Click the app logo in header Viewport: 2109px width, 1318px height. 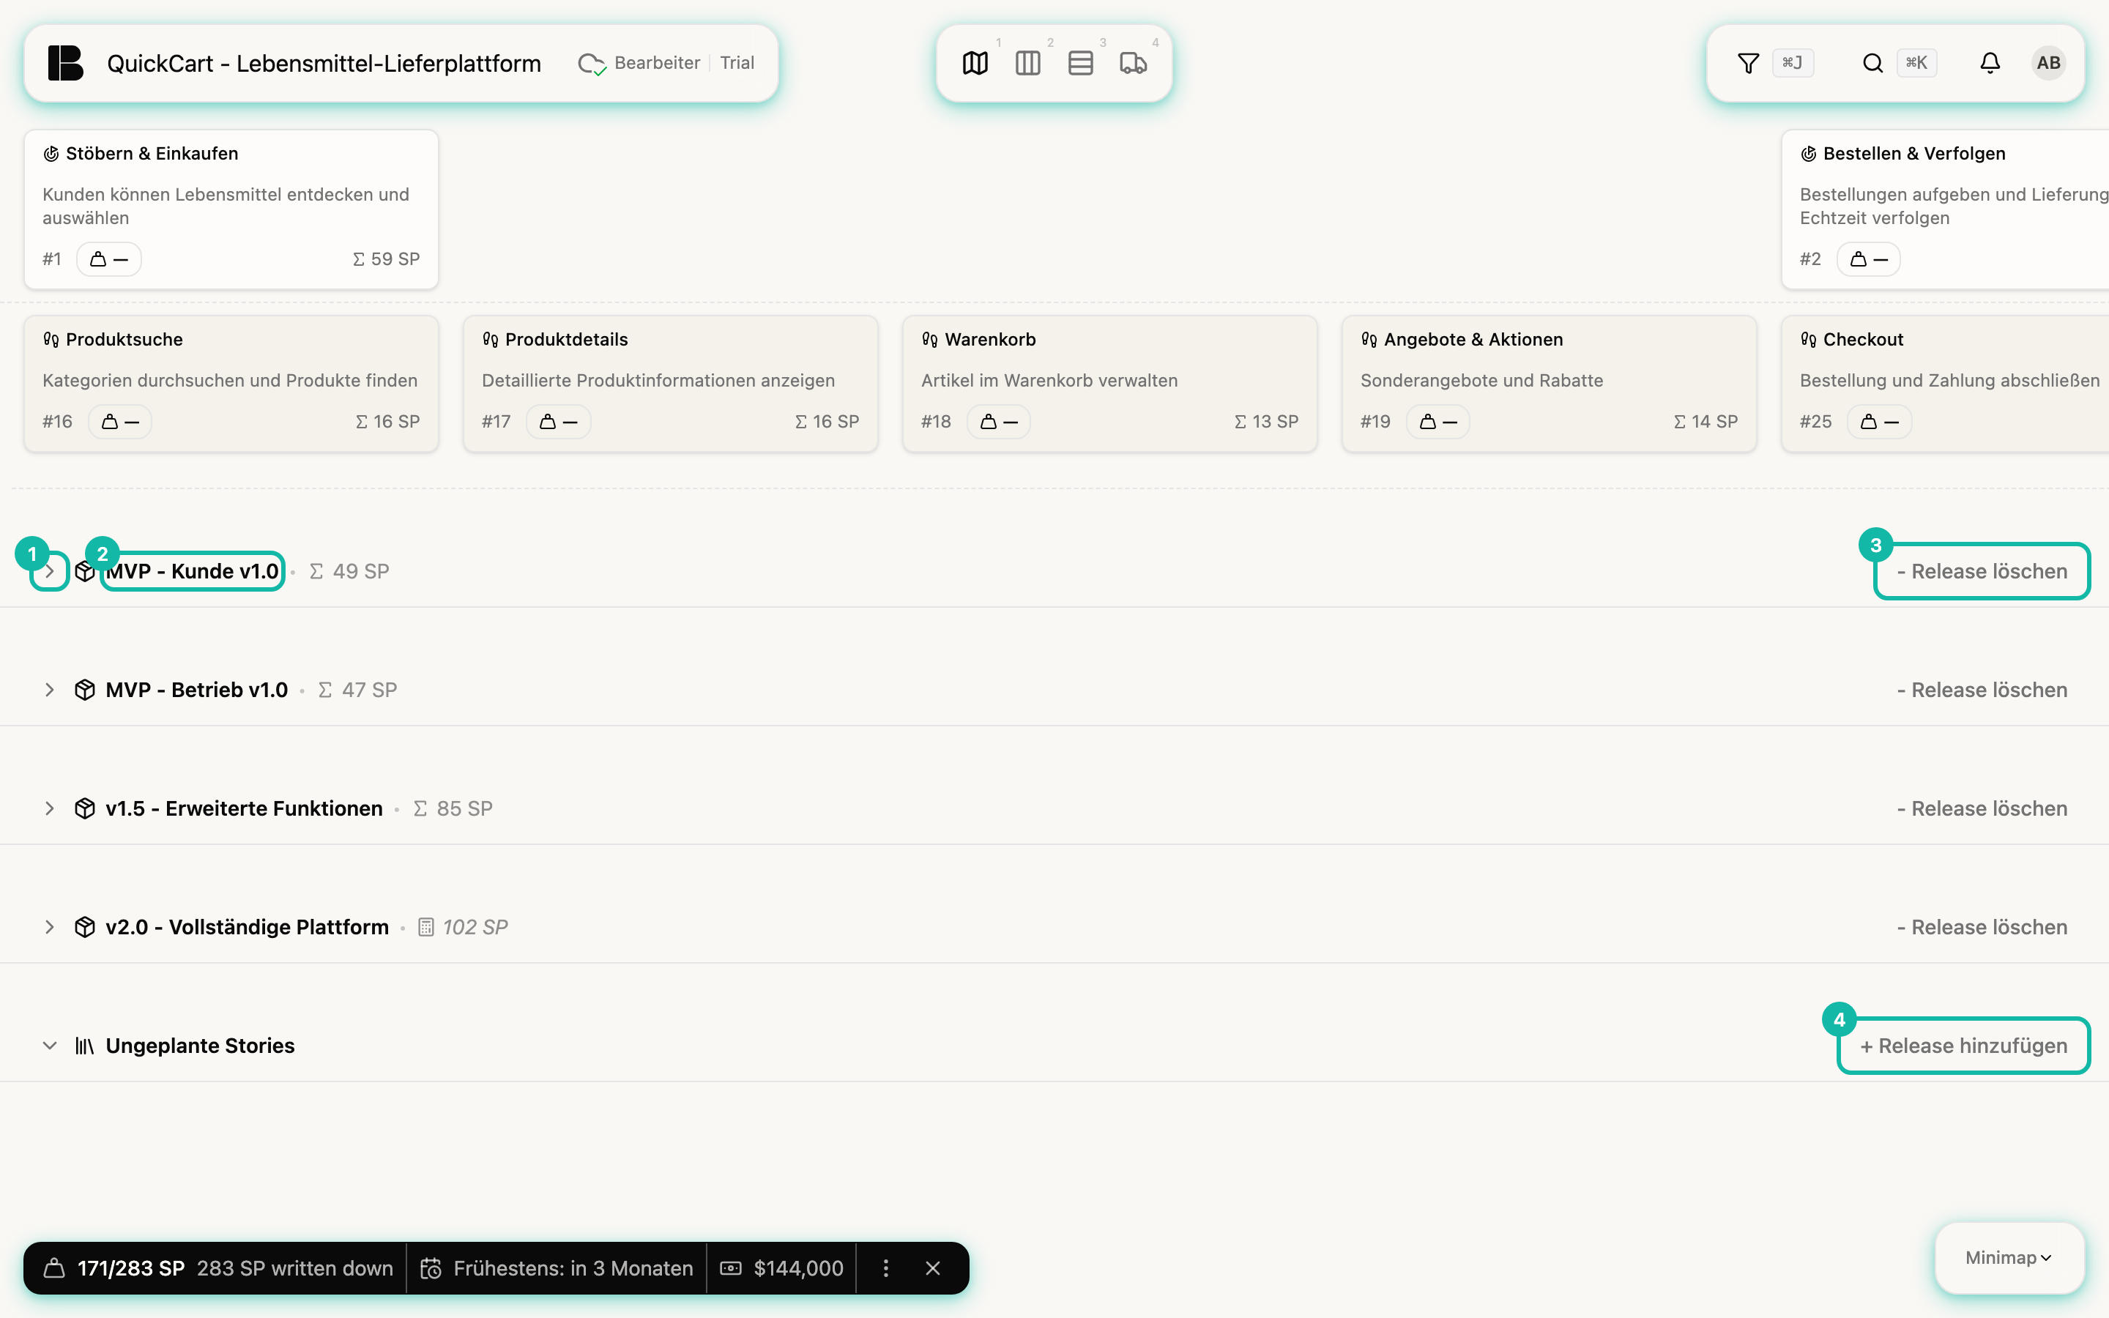pyautogui.click(x=65, y=63)
